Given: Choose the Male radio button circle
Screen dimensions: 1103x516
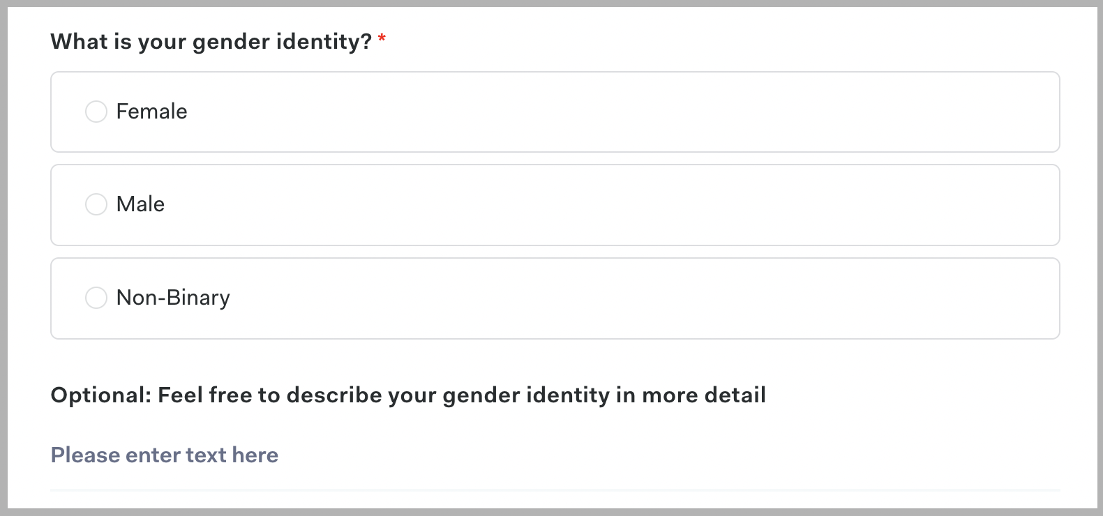Looking at the screenshot, I should point(96,204).
